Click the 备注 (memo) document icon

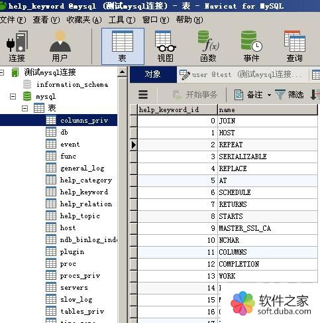239,95
